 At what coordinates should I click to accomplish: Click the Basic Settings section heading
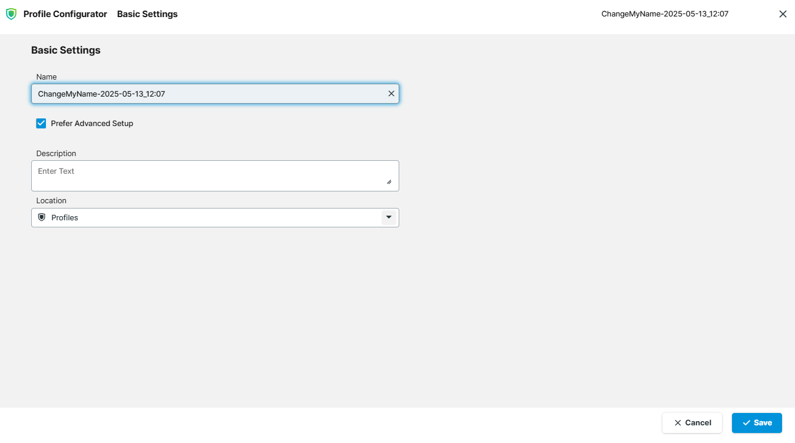[x=66, y=50]
